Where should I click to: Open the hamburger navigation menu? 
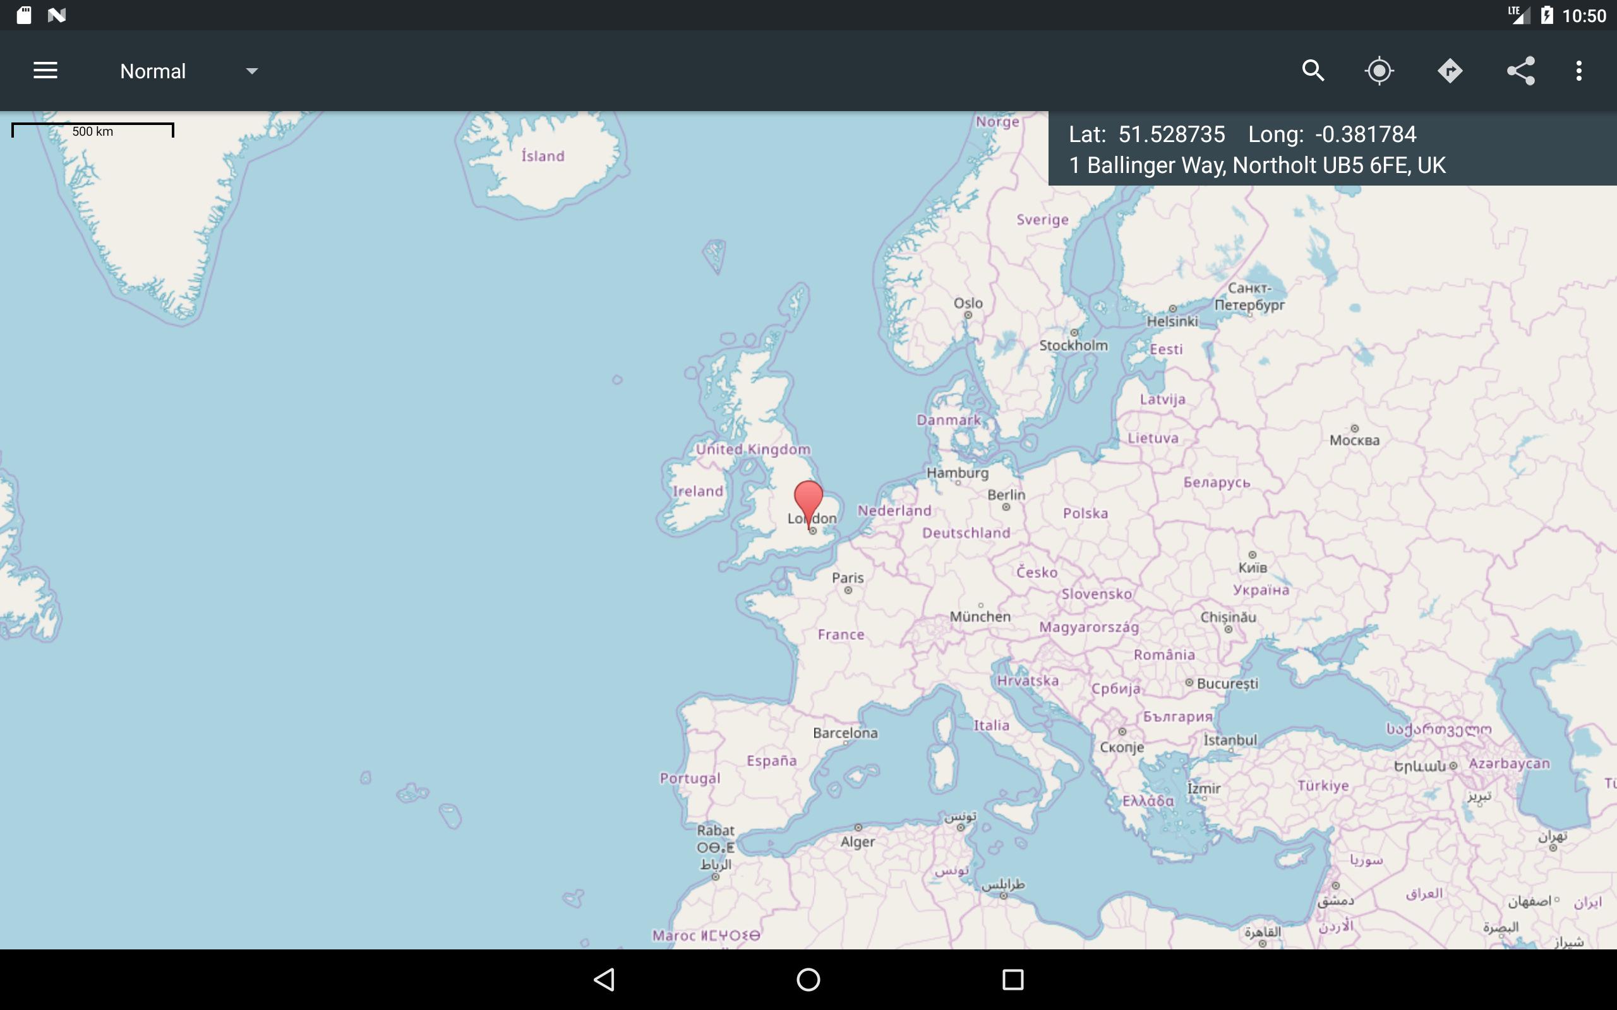(x=45, y=71)
